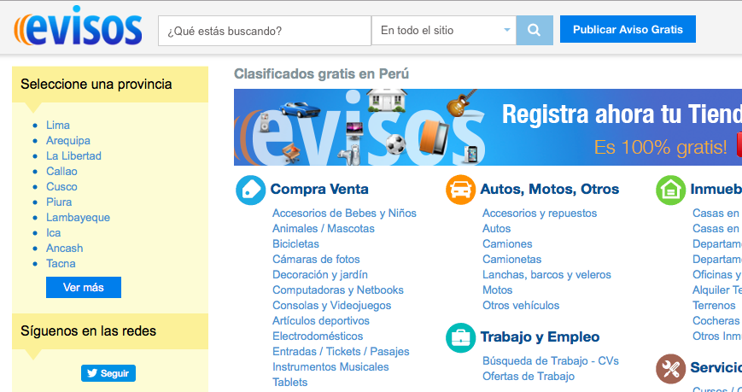Select Lambayeque province

[78, 217]
